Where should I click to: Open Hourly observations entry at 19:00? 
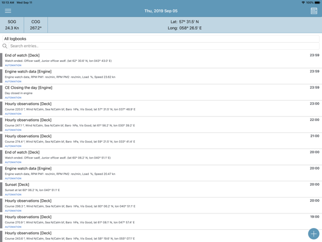[x=161, y=222]
